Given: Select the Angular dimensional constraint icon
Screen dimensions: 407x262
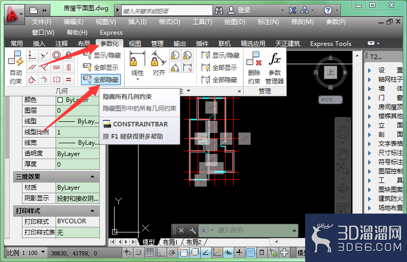Looking at the screenshot, I should 175,67.
